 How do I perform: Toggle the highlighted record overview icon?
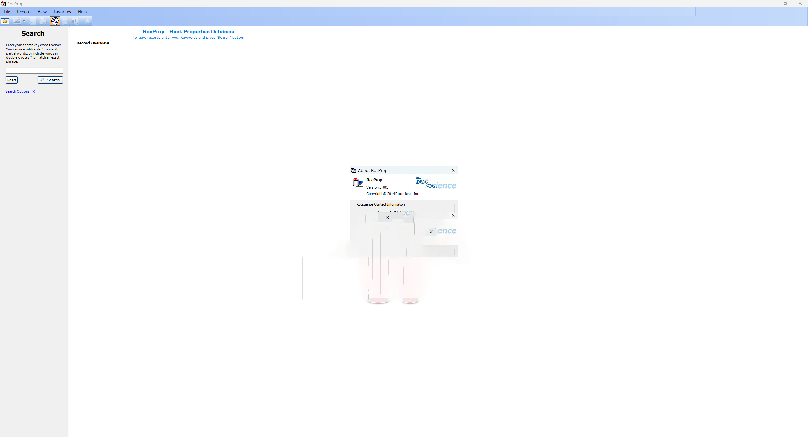click(x=55, y=21)
